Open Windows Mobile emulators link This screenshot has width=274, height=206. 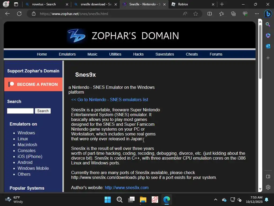33,168
